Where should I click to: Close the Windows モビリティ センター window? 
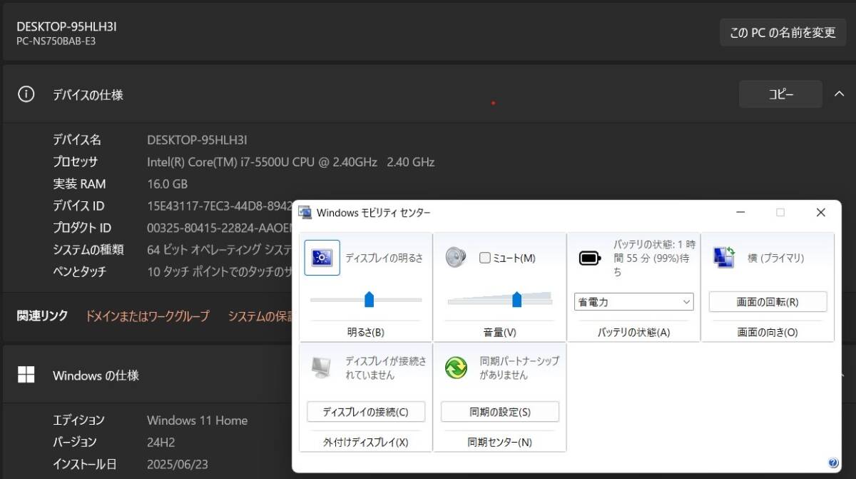[x=820, y=213]
